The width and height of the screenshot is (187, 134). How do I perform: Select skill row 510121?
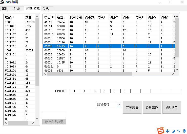click(109, 66)
